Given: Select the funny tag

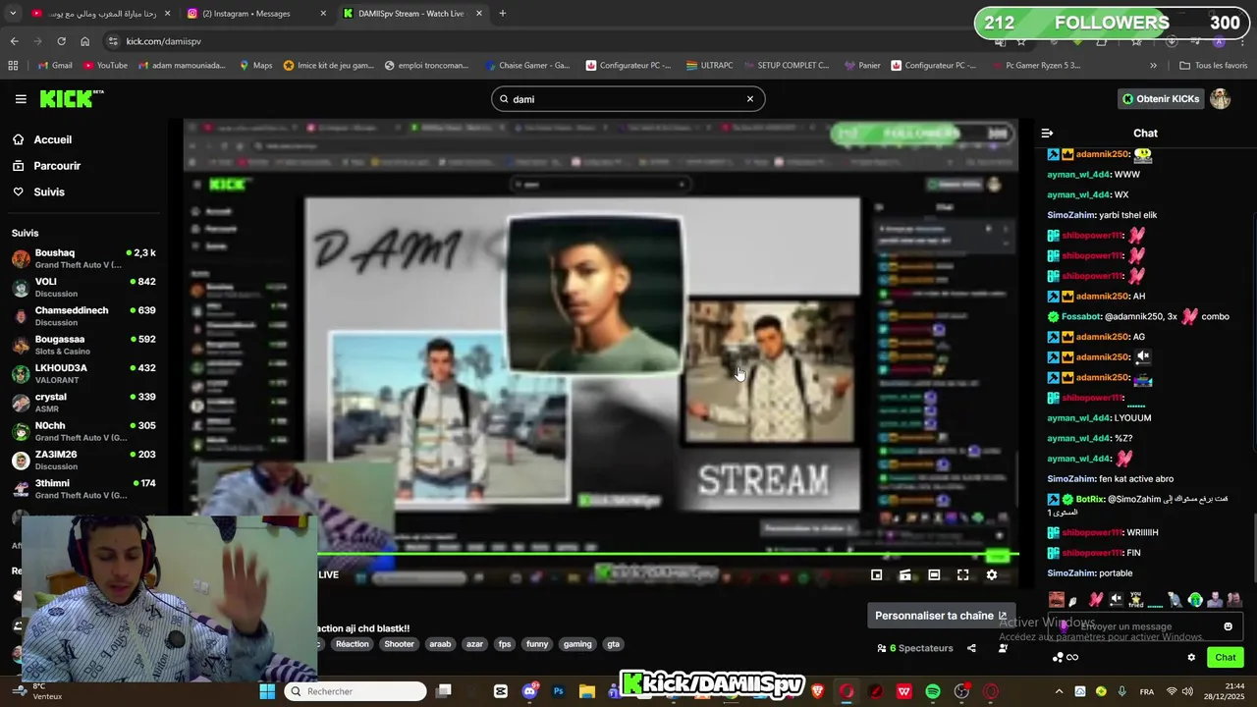Looking at the screenshot, I should click(x=537, y=644).
